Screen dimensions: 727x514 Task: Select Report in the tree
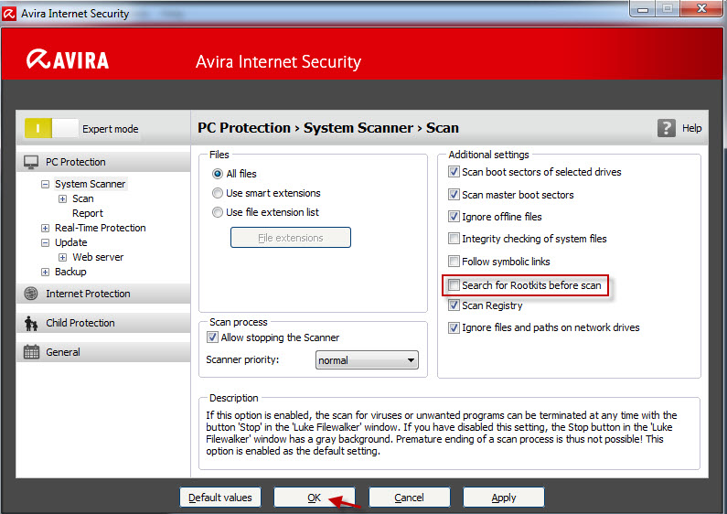click(88, 213)
